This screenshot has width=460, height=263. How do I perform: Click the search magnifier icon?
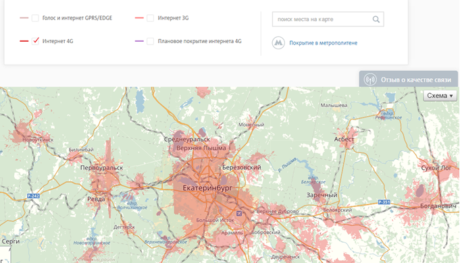tap(376, 20)
